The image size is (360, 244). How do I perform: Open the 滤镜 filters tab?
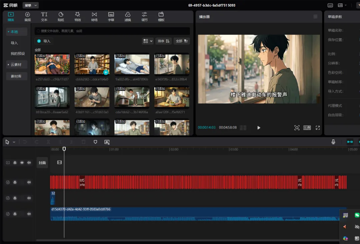(x=128, y=17)
